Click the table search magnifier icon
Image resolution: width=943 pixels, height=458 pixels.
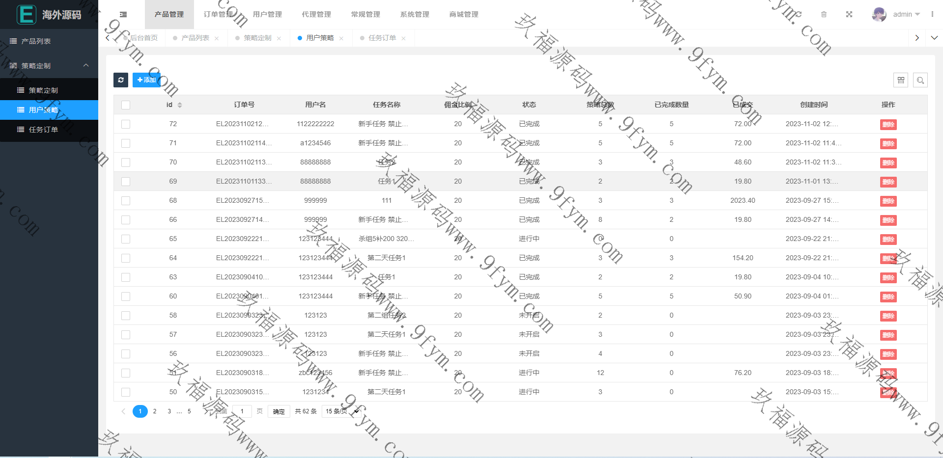[x=920, y=80]
